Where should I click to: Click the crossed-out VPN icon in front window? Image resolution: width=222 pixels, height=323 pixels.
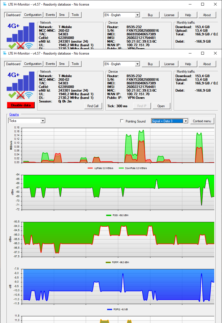pos(21,95)
